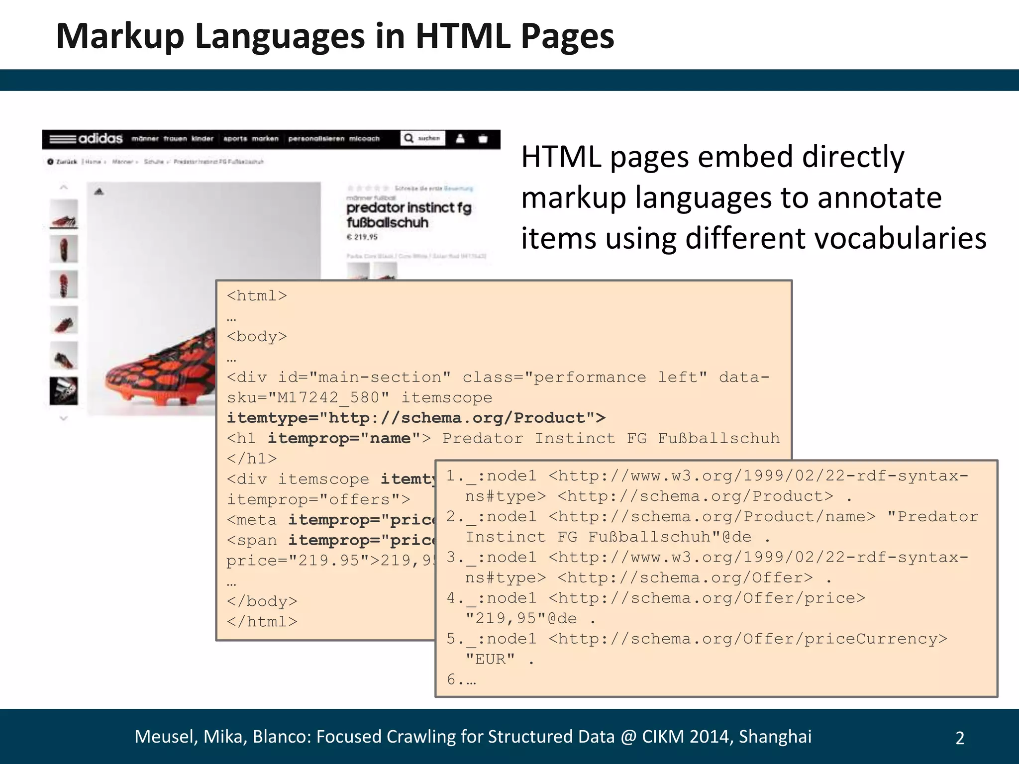Click the star rating icons

tap(368, 189)
